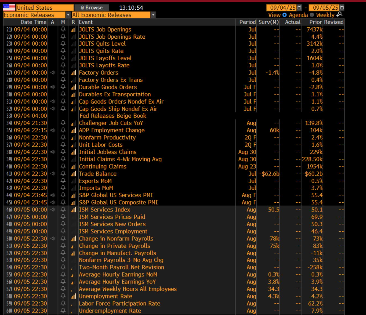Set alert bell for Initial Jobless Claims

pyautogui.click(x=63, y=152)
